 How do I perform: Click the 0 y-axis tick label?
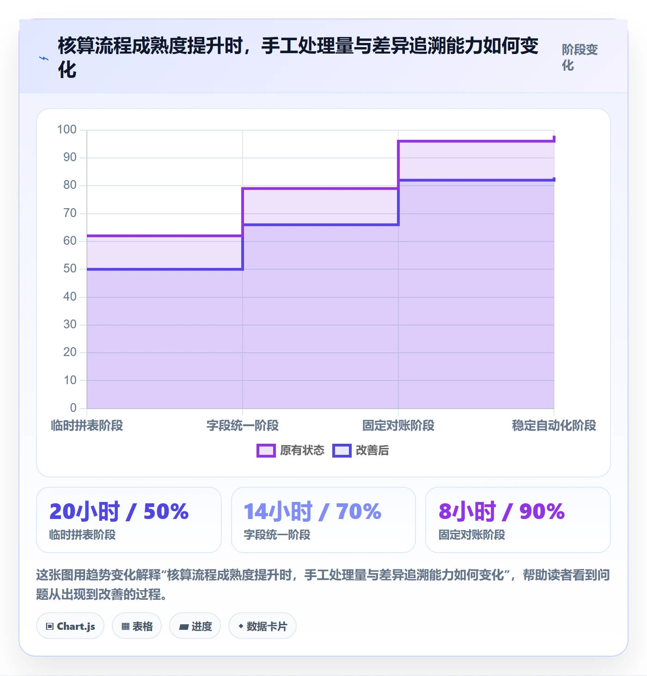click(73, 408)
